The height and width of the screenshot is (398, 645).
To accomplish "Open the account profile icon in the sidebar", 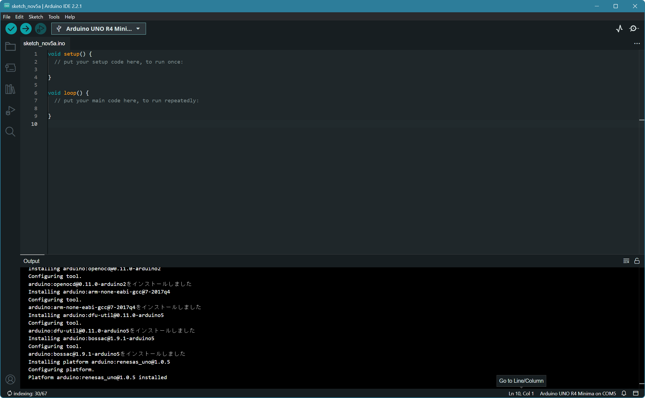I will (10, 379).
